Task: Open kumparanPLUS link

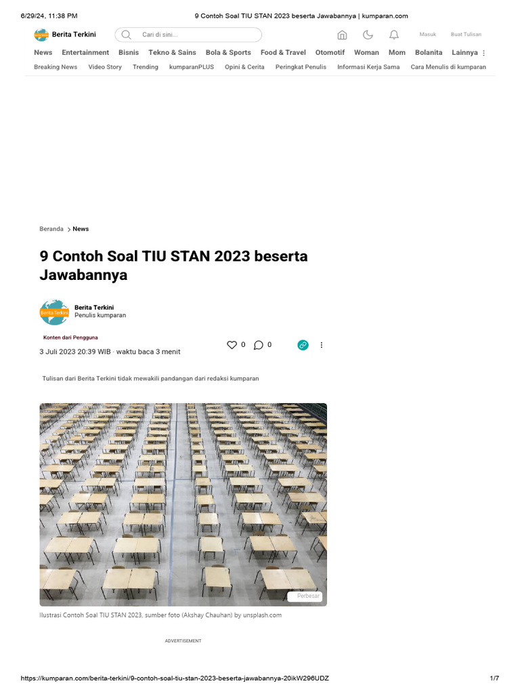Action: (192, 67)
